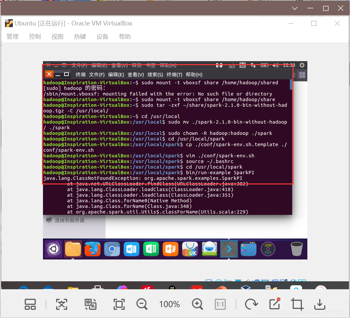Click the 22:33 clock in panel
This screenshot has width=350, height=318.
[289, 65]
